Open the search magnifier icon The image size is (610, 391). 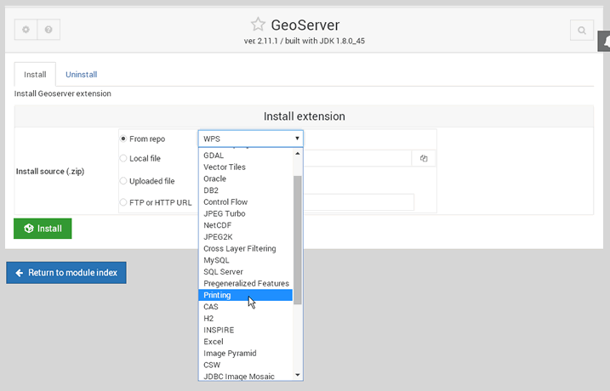click(582, 31)
